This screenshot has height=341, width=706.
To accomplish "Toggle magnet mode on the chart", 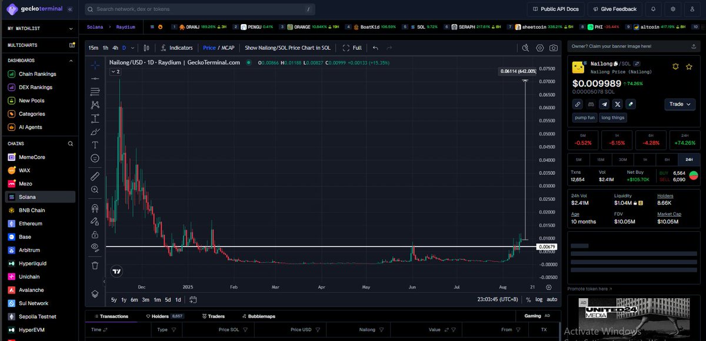I will [95, 208].
